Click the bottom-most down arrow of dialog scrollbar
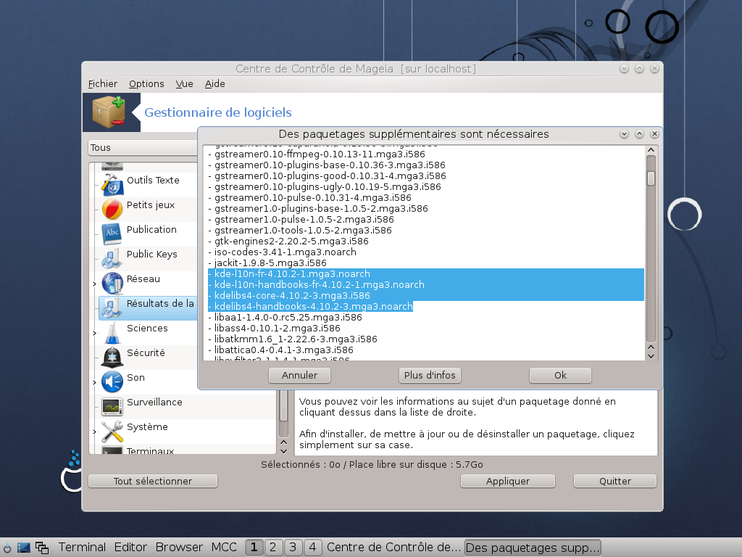Viewport: 742px width, 557px height. pyautogui.click(x=651, y=356)
